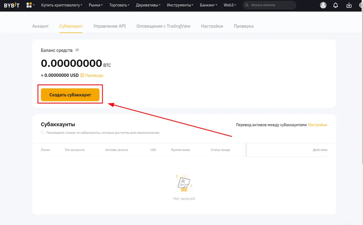Click the transfers icon next to Переводы
363x225 pixels.
82,75
